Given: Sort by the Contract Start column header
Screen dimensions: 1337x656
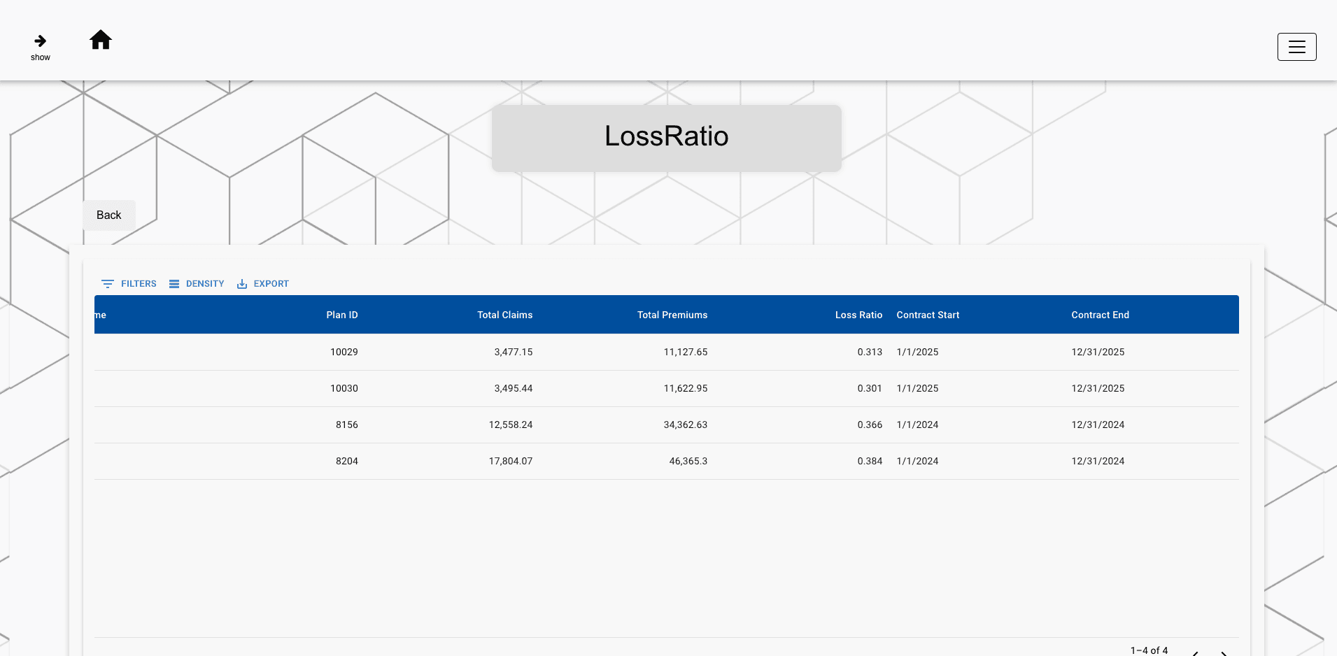Looking at the screenshot, I should tap(928, 315).
